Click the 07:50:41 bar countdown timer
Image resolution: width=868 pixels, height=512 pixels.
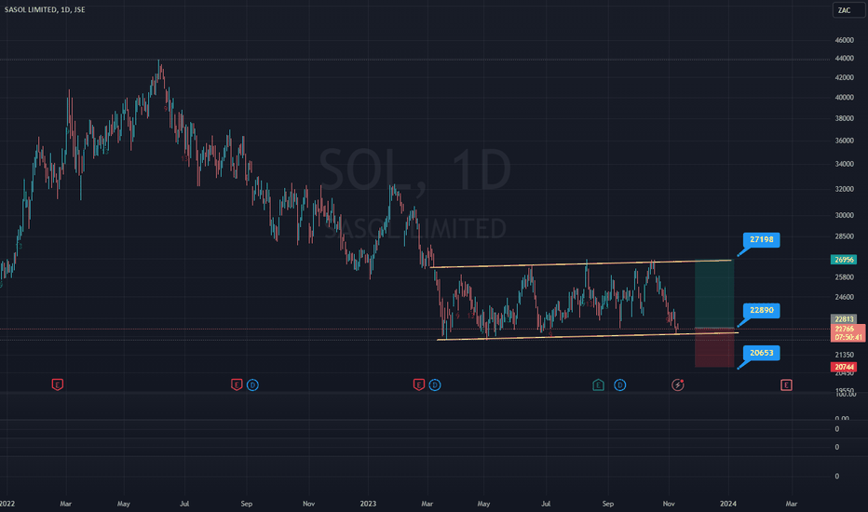point(848,337)
